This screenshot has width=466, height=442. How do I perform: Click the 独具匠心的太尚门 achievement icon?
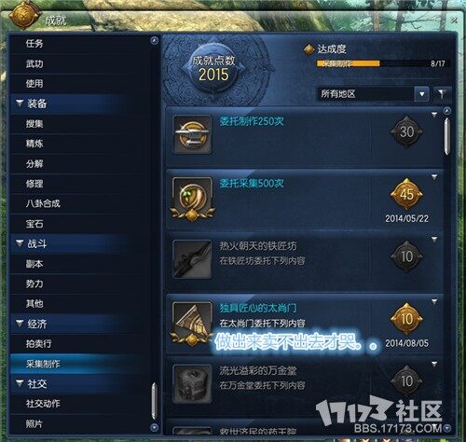192,324
